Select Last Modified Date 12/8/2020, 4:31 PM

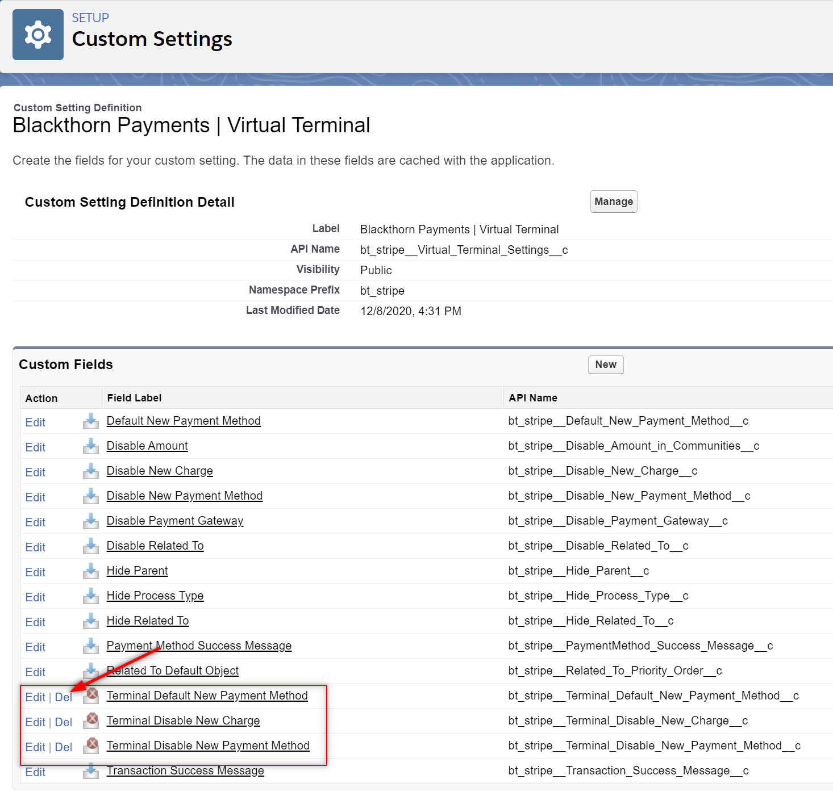[x=411, y=311]
